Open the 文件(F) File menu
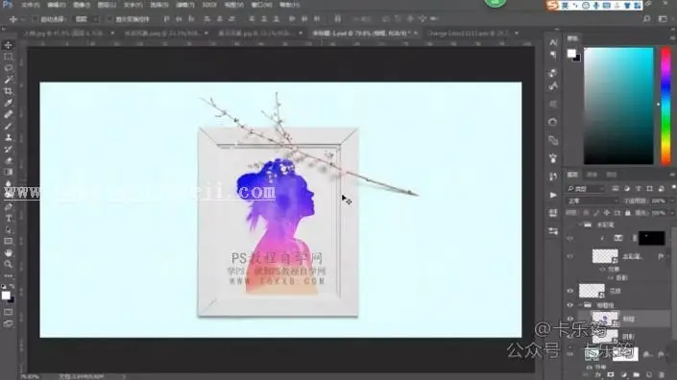677x380 pixels. (x=30, y=5)
